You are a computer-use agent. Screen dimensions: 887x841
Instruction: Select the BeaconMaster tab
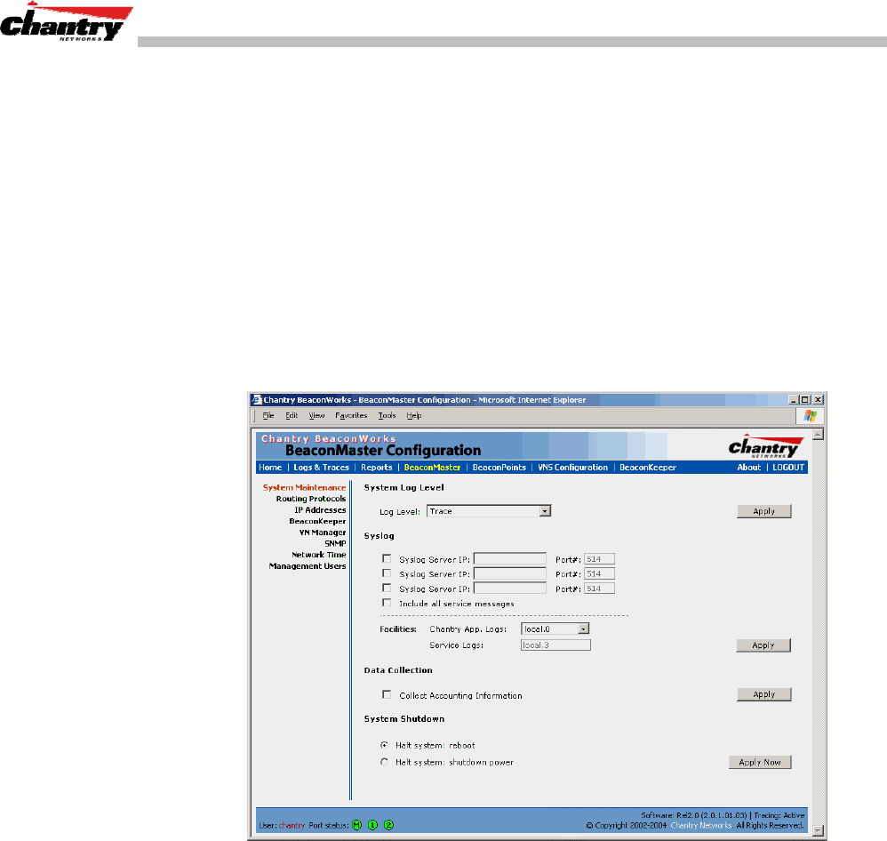[432, 468]
